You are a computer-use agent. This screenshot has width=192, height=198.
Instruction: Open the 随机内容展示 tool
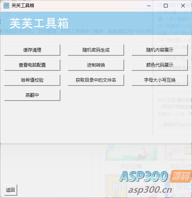(x=160, y=50)
